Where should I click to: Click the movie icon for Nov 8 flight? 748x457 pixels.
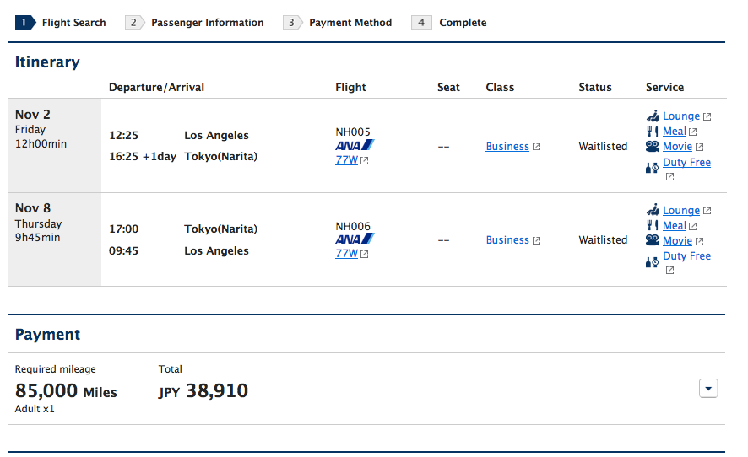point(653,241)
